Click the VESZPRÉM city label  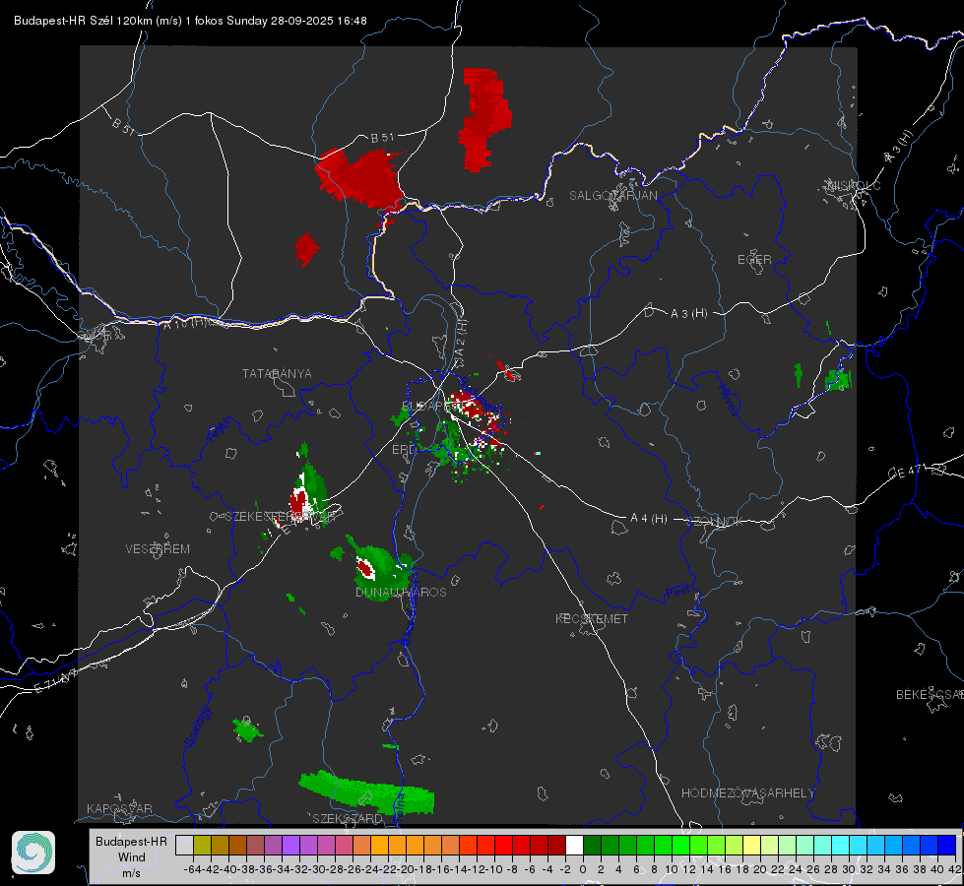158,548
